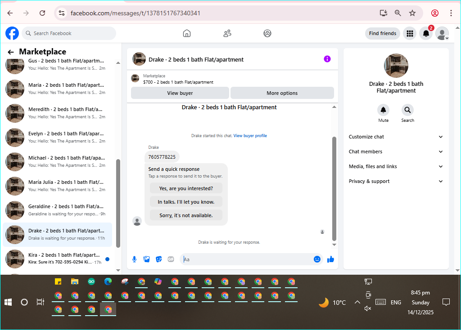Viewport: 461px width, 330px height.
Task: Open the Facebook Home icon
Action: (187, 33)
